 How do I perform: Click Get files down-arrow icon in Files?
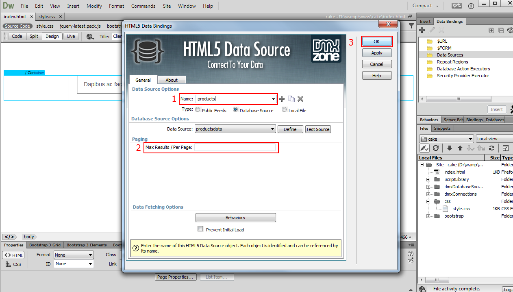coord(450,148)
